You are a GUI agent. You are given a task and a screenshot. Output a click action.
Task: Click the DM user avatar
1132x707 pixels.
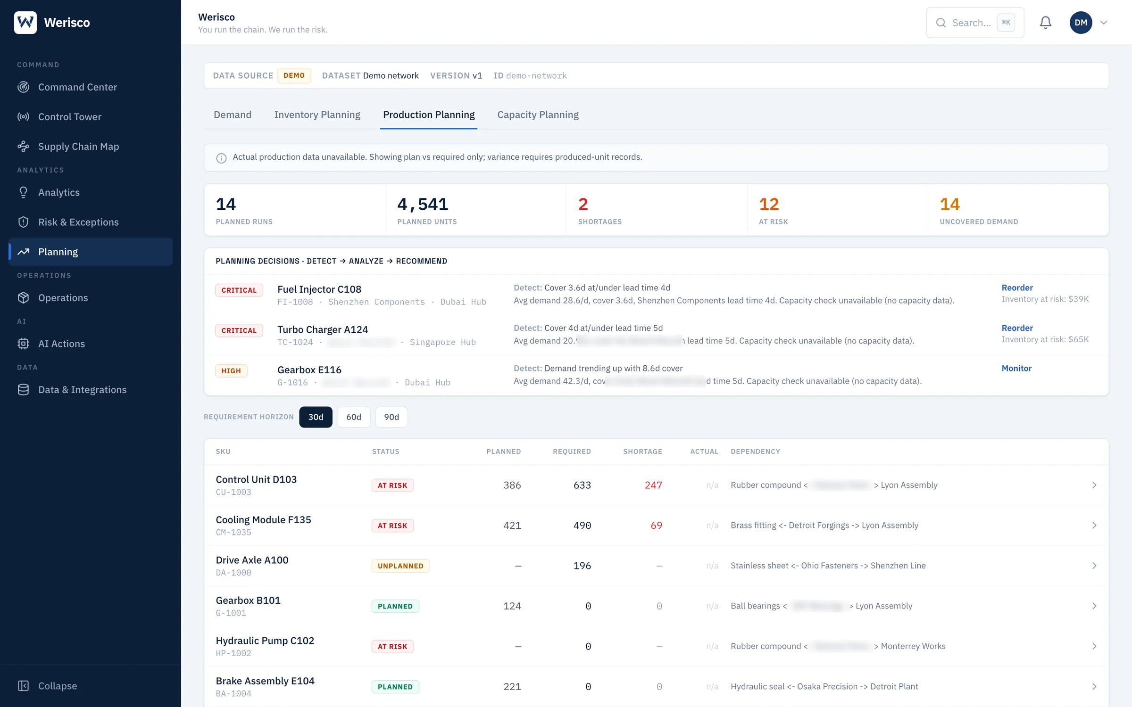(1081, 23)
